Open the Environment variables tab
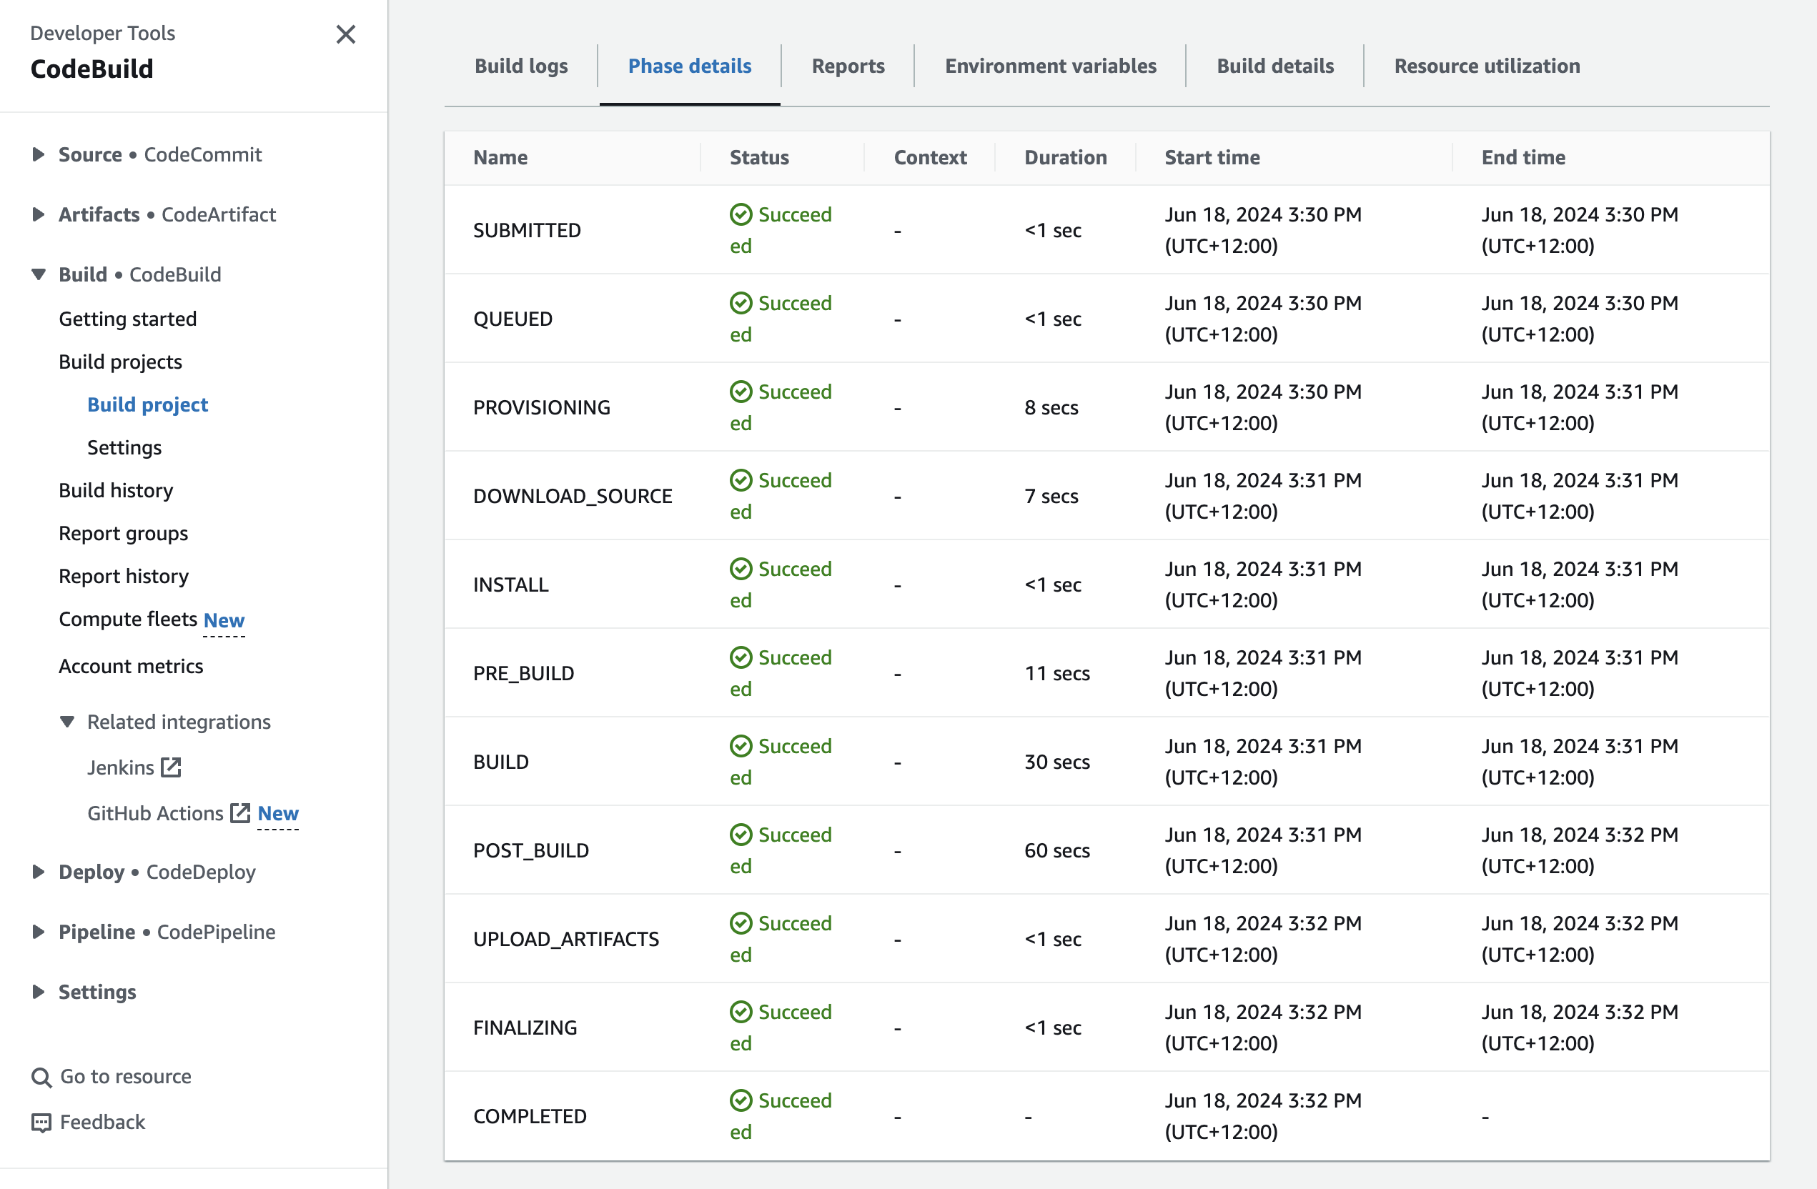Image resolution: width=1817 pixels, height=1189 pixels. coord(1050,66)
